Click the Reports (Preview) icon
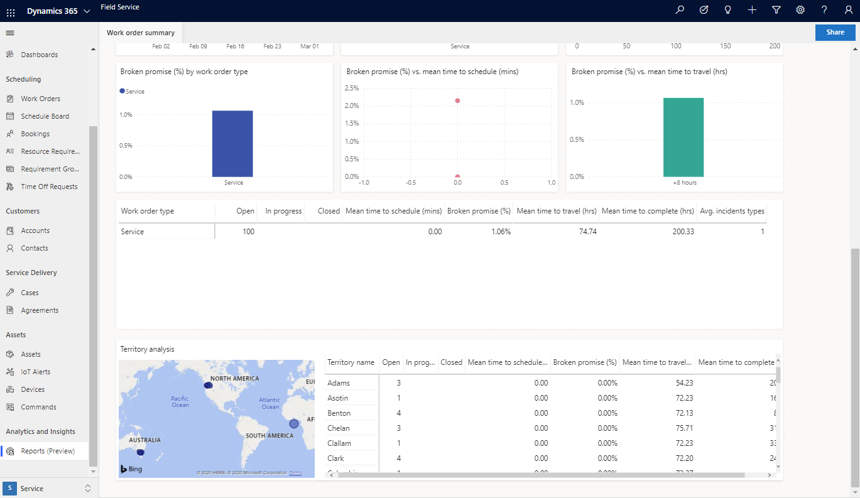Viewport: 860px width, 498px height. click(10, 451)
